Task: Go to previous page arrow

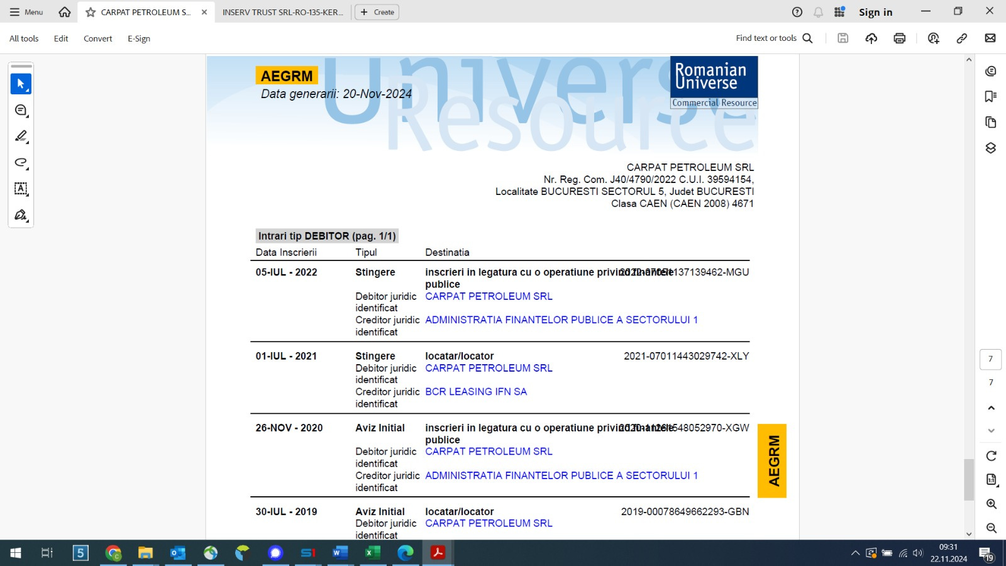Action: point(991,408)
